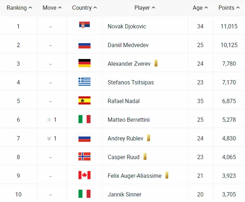Viewport: 245px width, 202px height.
Task: Click down-arrow move indicator for Rublev
Action: 49,138
